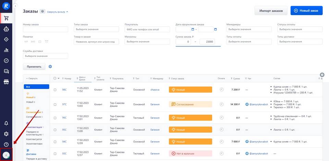Open settings gear in left sidebar
Image resolution: width=329 pixels, height=161 pixels.
pyautogui.click(x=6, y=134)
